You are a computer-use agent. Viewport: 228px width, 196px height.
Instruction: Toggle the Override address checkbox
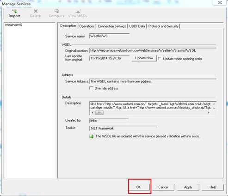pos(91,88)
